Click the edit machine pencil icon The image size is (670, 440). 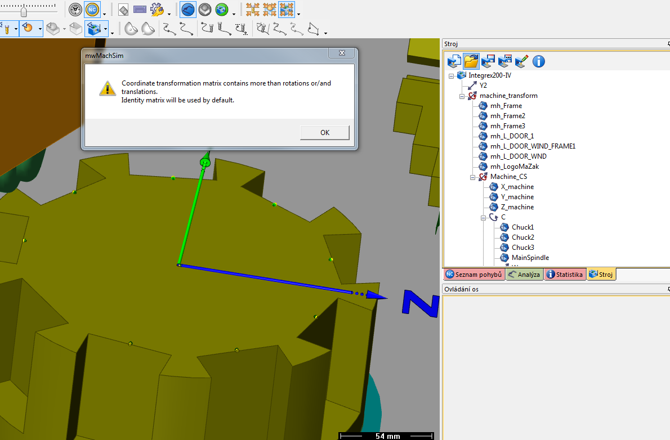click(x=521, y=61)
